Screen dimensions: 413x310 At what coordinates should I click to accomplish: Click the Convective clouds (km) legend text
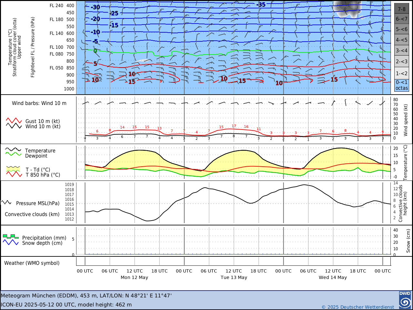(32, 214)
